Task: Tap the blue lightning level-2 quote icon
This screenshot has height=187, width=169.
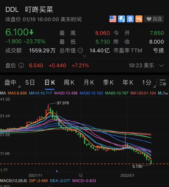Action: 121,19
